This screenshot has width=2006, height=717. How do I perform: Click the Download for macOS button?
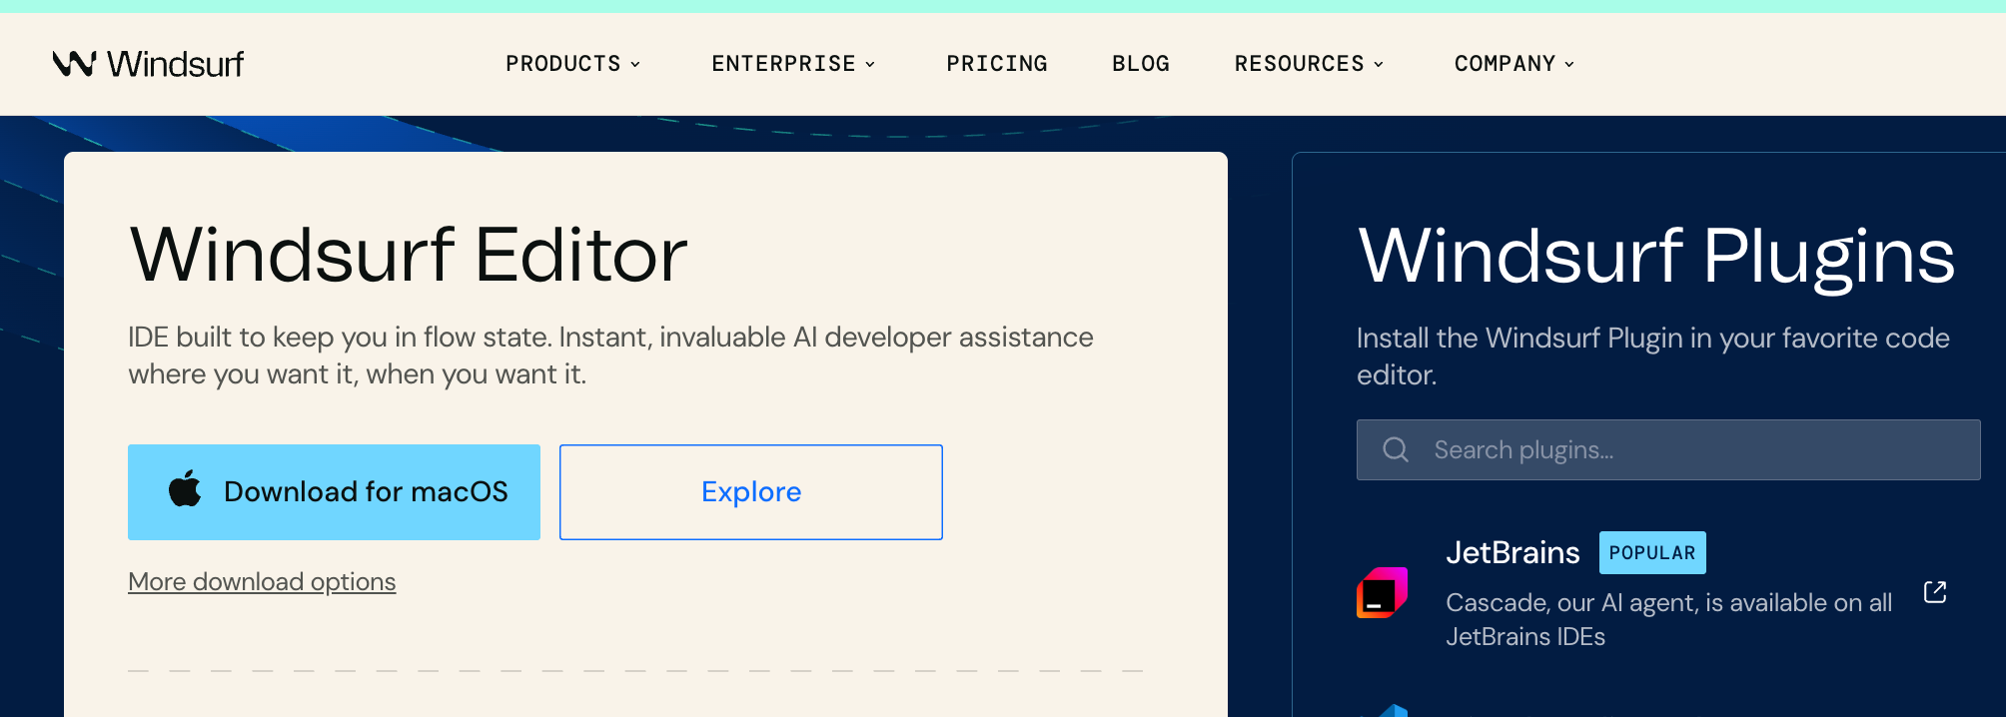(334, 492)
